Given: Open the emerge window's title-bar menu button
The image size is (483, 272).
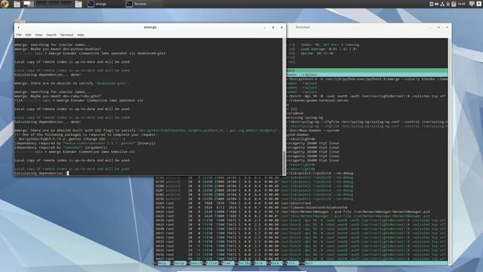Looking at the screenshot, I should tap(18, 27).
